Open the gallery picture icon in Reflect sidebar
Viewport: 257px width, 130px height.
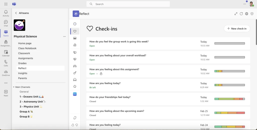(75, 38)
